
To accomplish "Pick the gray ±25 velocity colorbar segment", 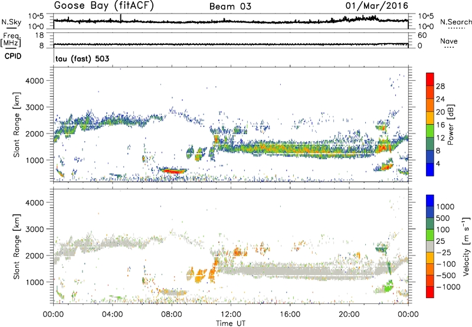I will click(x=430, y=247).
